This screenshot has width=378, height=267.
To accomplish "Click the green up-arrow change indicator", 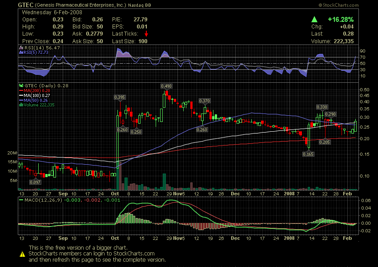I will point(314,20).
